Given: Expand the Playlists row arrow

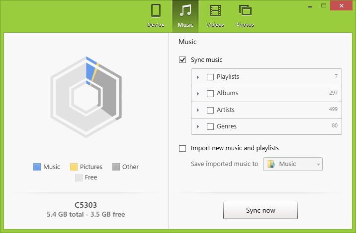Looking at the screenshot, I should tap(198, 77).
